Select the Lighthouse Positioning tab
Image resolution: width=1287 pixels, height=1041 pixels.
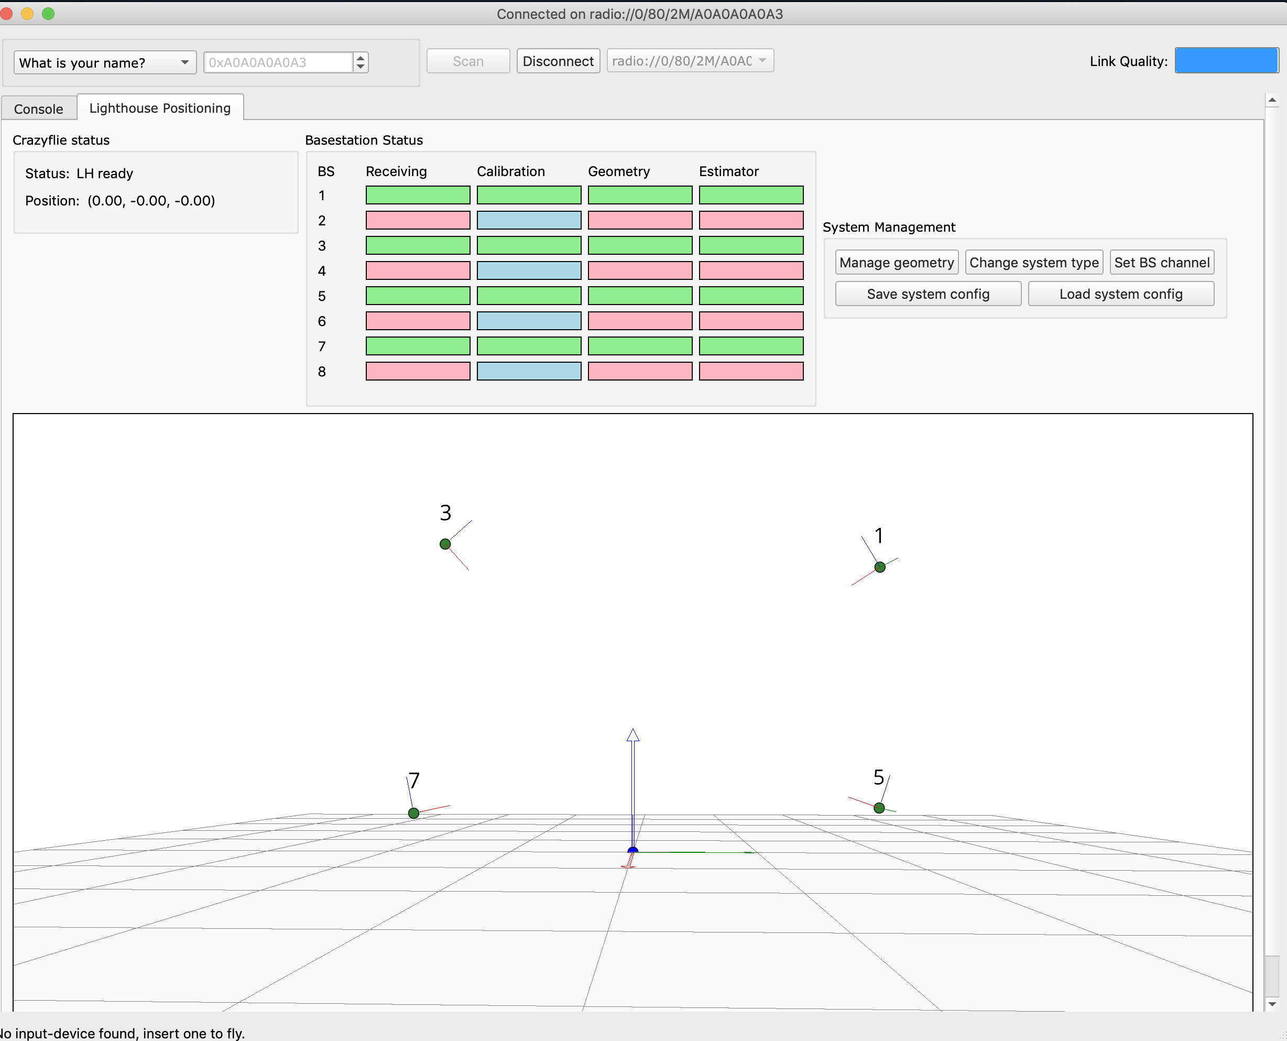point(160,108)
